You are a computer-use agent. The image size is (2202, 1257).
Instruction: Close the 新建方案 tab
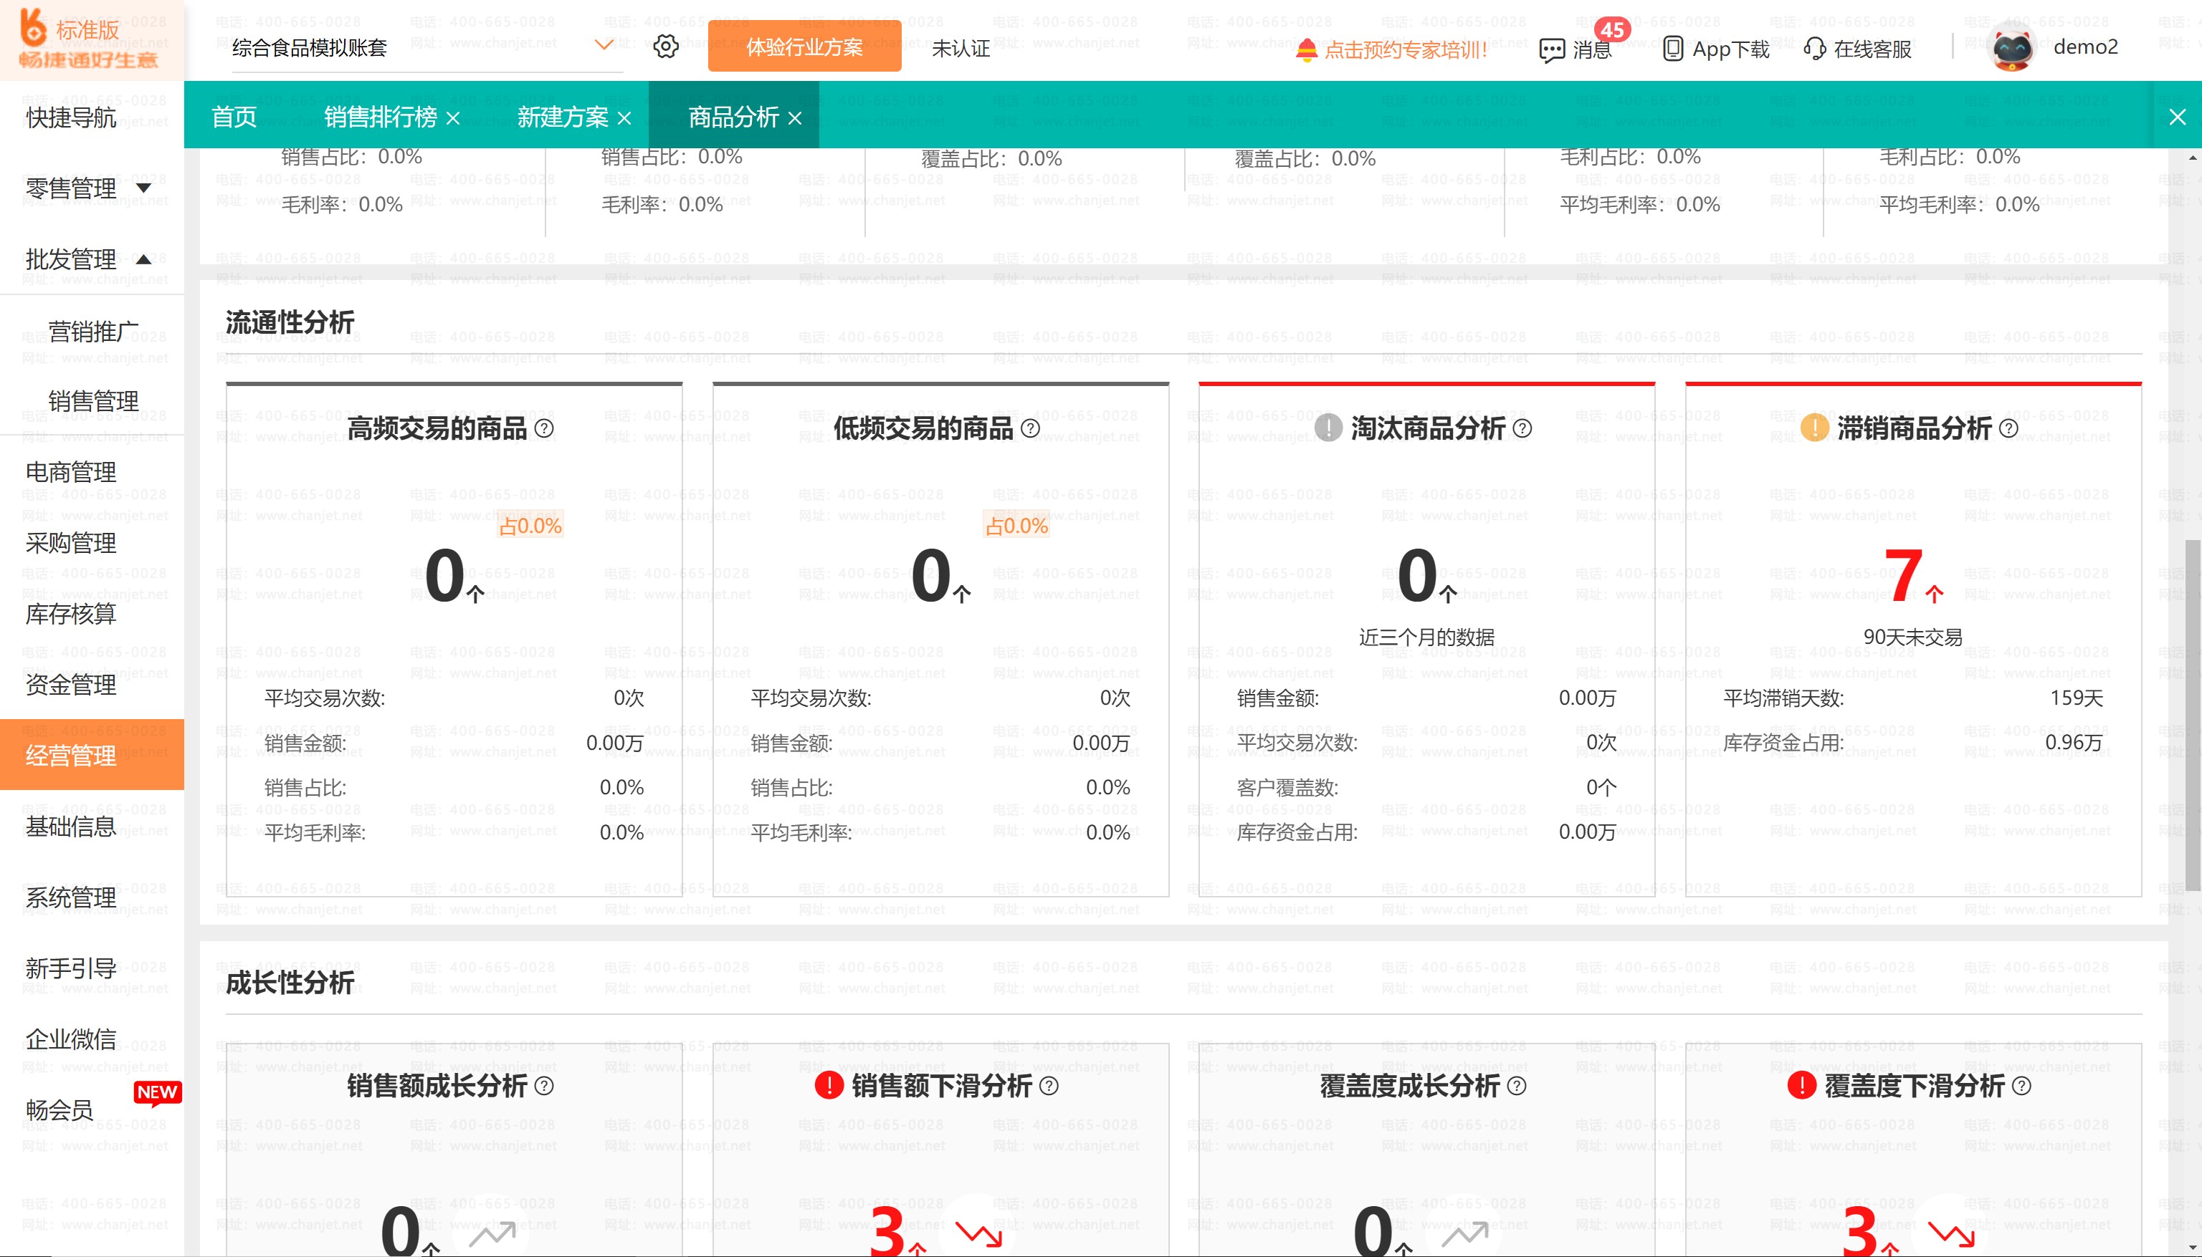pos(624,118)
